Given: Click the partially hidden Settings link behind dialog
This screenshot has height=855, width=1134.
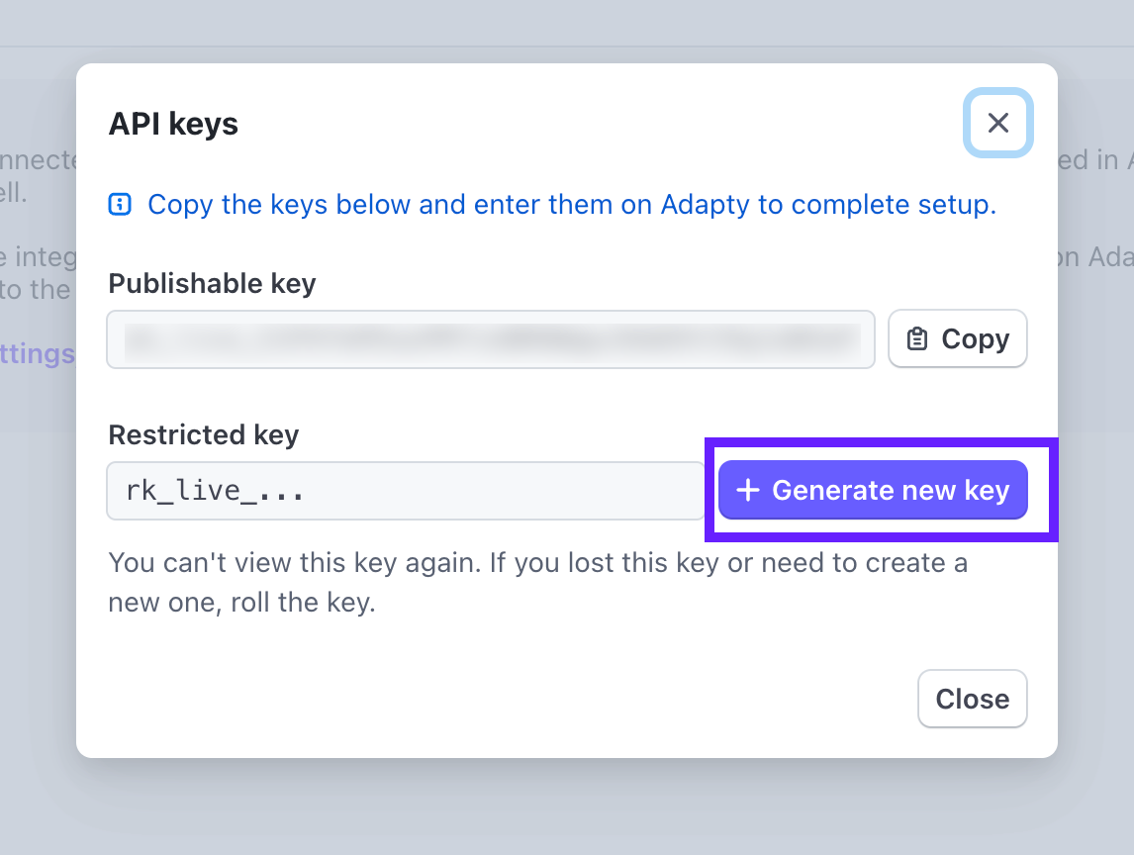Looking at the screenshot, I should coord(40,353).
